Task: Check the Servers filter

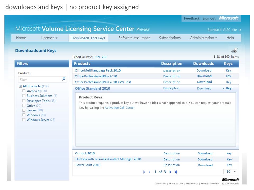Action: (24, 110)
